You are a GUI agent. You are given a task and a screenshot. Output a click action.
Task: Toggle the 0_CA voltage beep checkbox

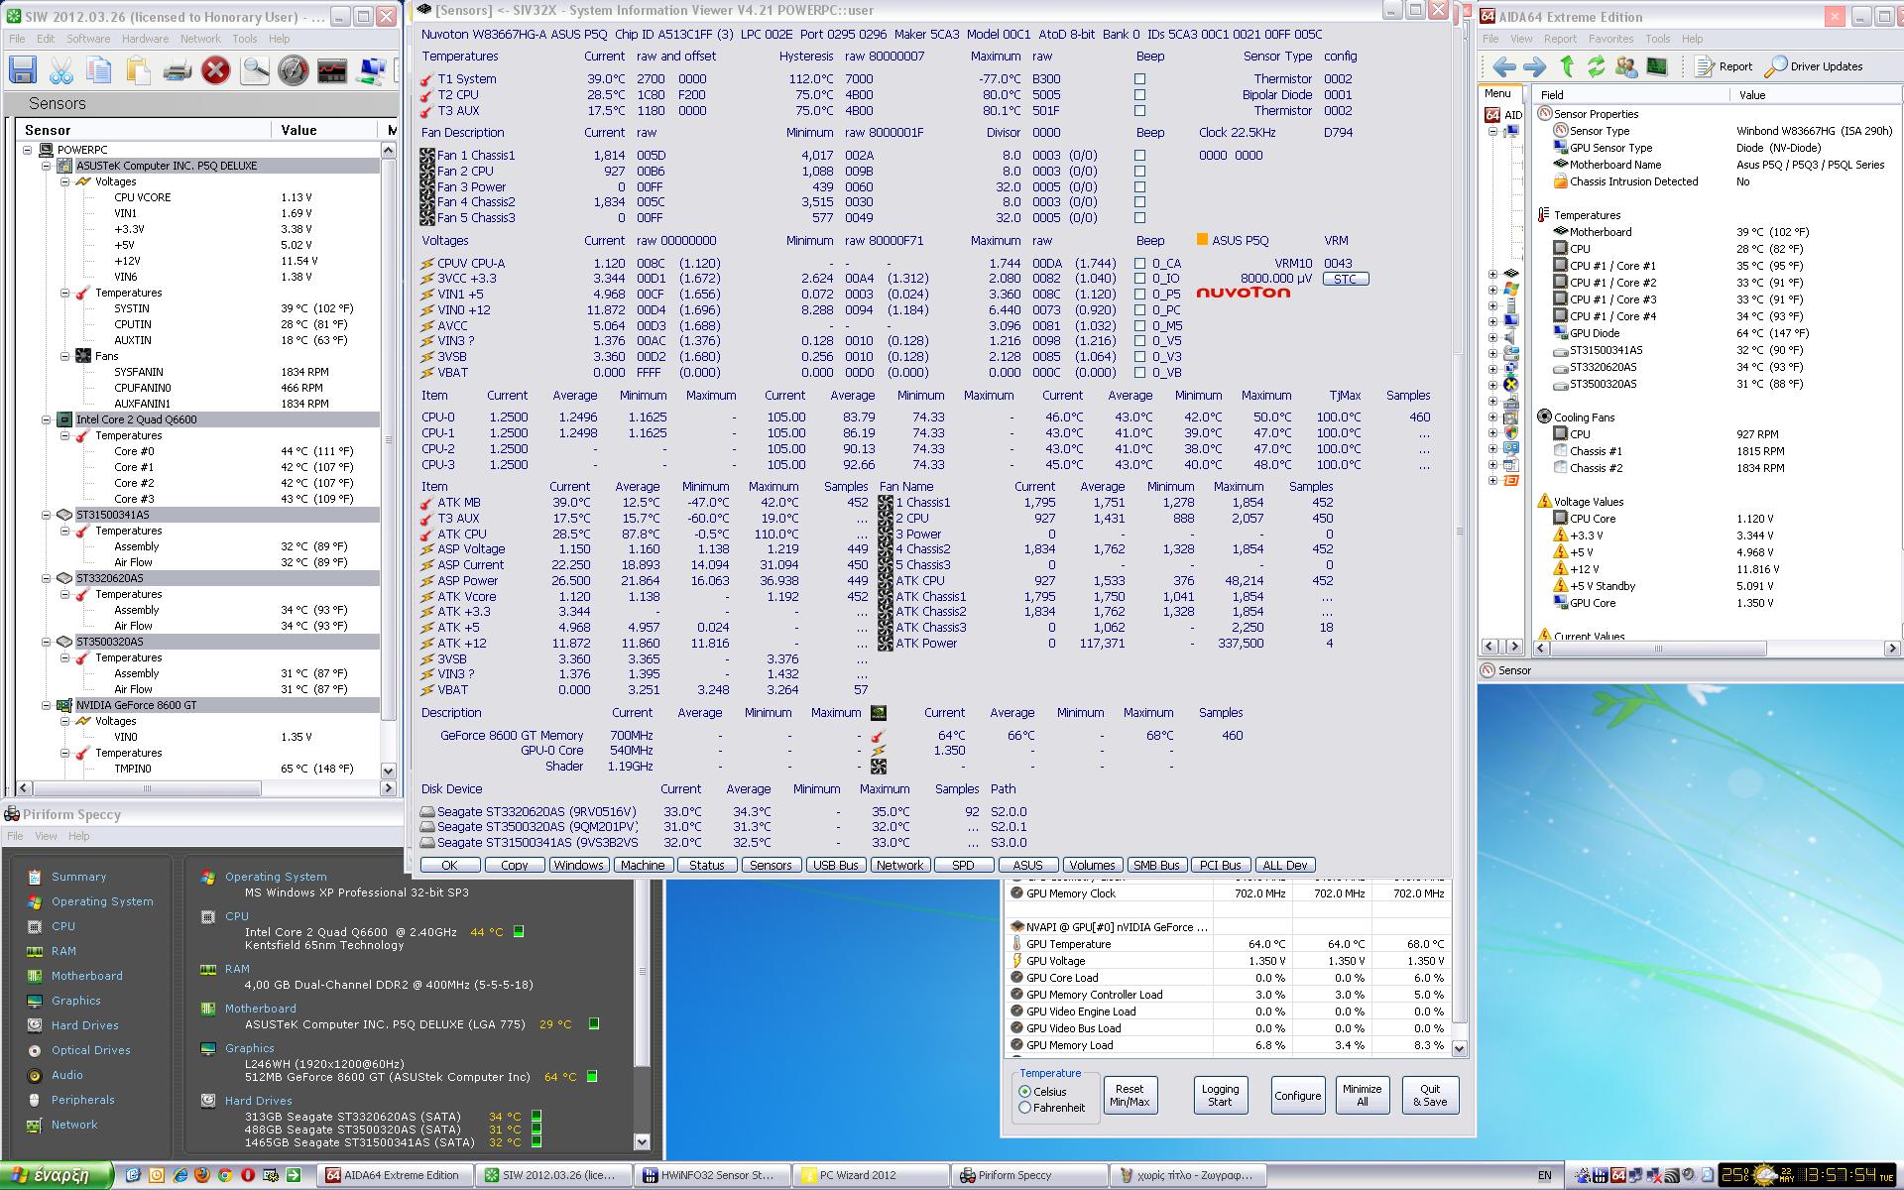tap(1139, 264)
